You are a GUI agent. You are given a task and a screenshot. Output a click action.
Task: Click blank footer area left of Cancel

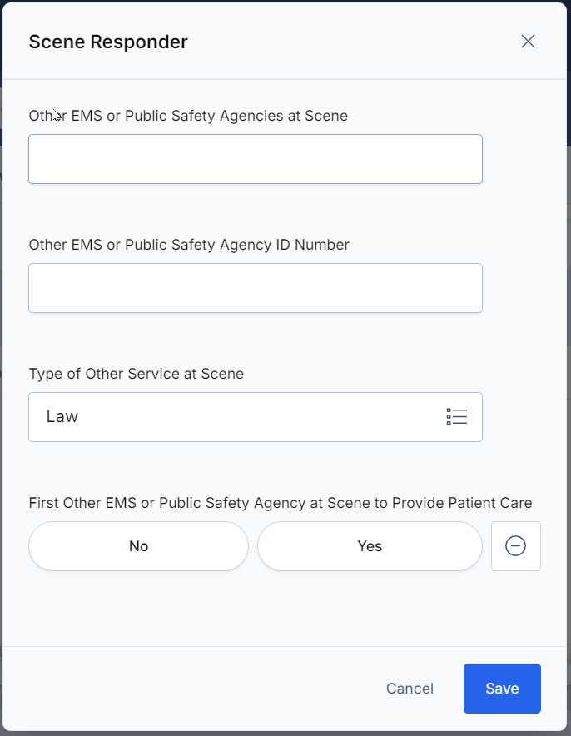click(x=187, y=688)
